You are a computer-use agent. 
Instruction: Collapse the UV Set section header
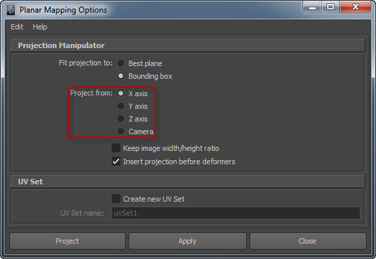click(x=188, y=182)
